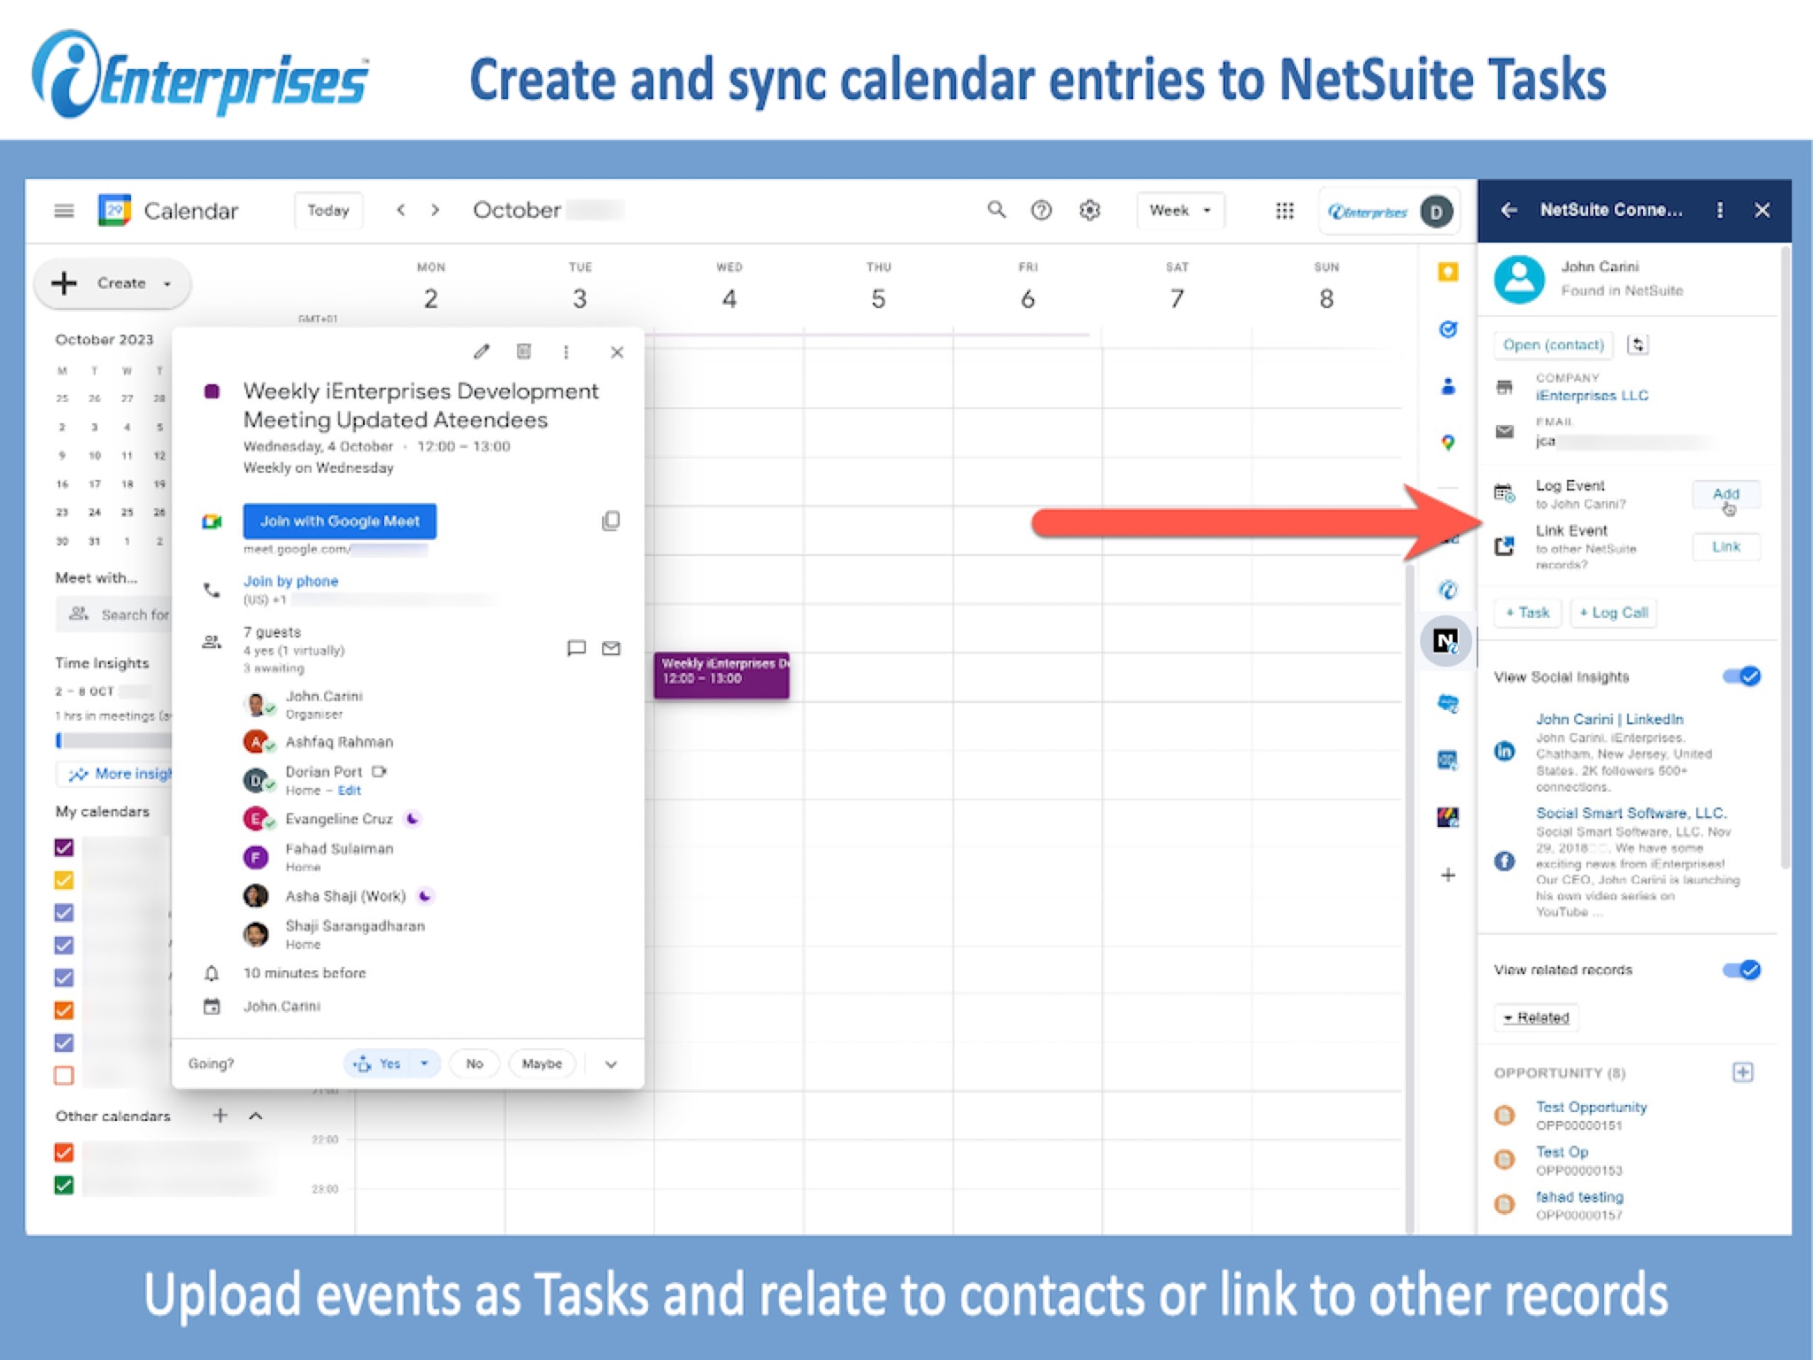This screenshot has width=1813, height=1360.
Task: Open the Google apps grid icon
Action: [1285, 211]
